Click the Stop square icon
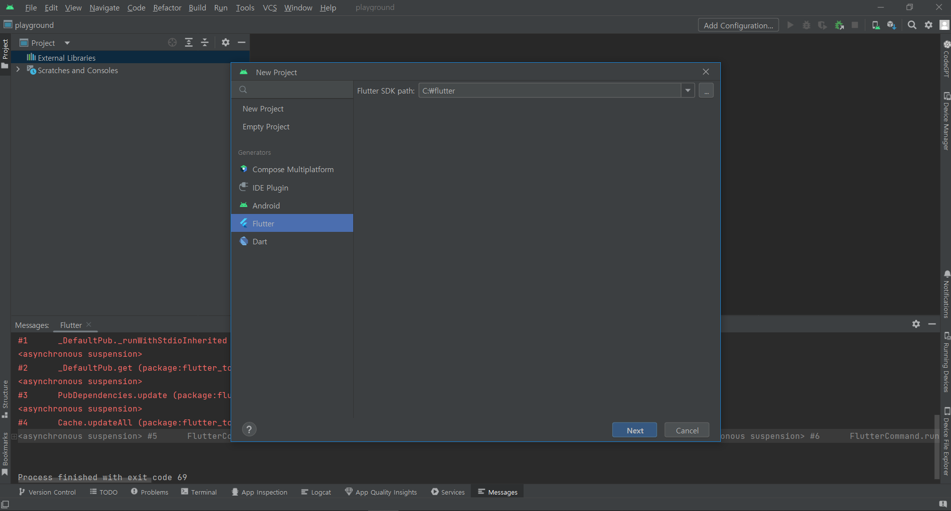The width and height of the screenshot is (951, 511). (x=855, y=25)
